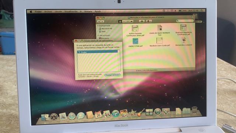The image size is (236, 133).
Task: Click Time Machine status icon in menu bar
Action: pos(164,11)
